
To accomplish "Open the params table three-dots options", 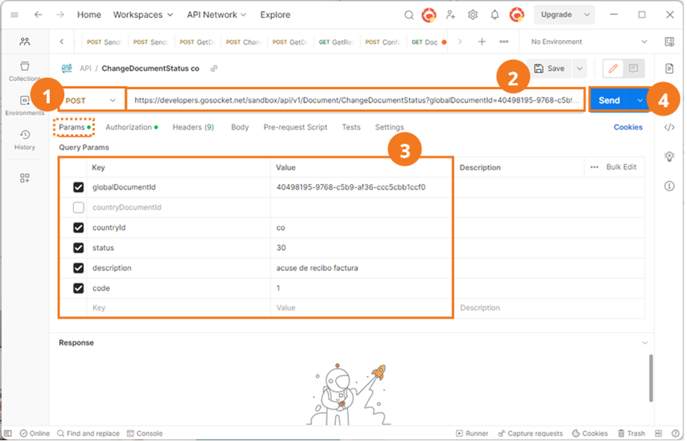I will point(594,167).
